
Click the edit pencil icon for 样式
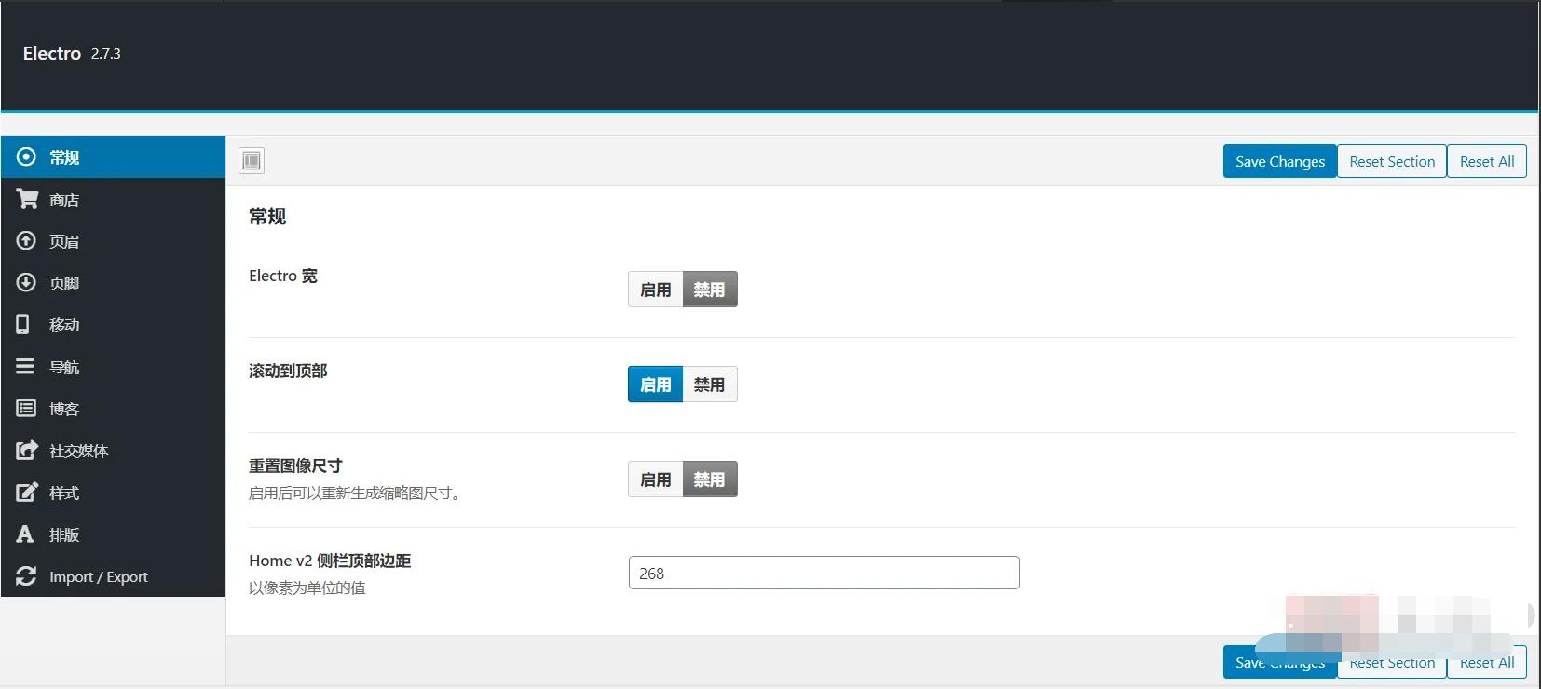[27, 492]
